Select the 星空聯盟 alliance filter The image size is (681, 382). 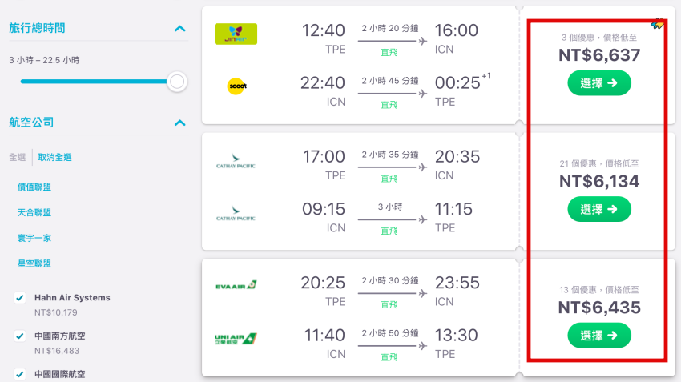coord(34,263)
